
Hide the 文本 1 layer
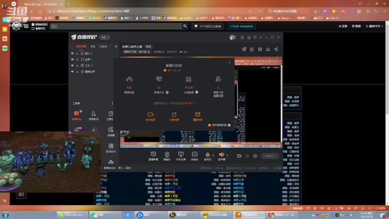(72, 66)
